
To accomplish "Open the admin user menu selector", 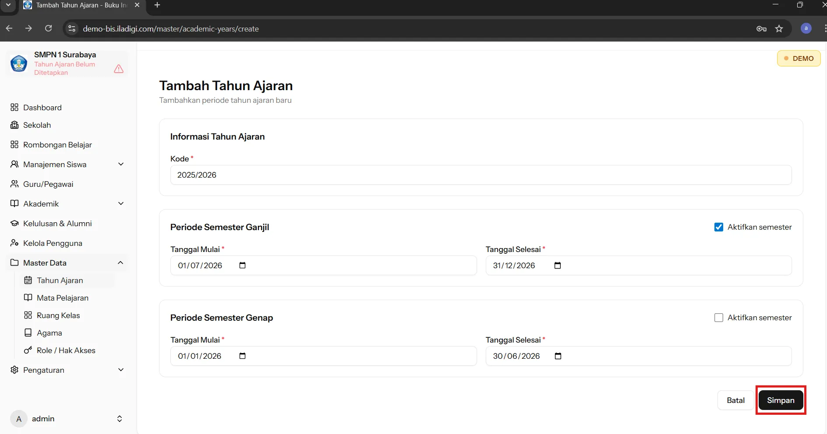I will tap(120, 419).
